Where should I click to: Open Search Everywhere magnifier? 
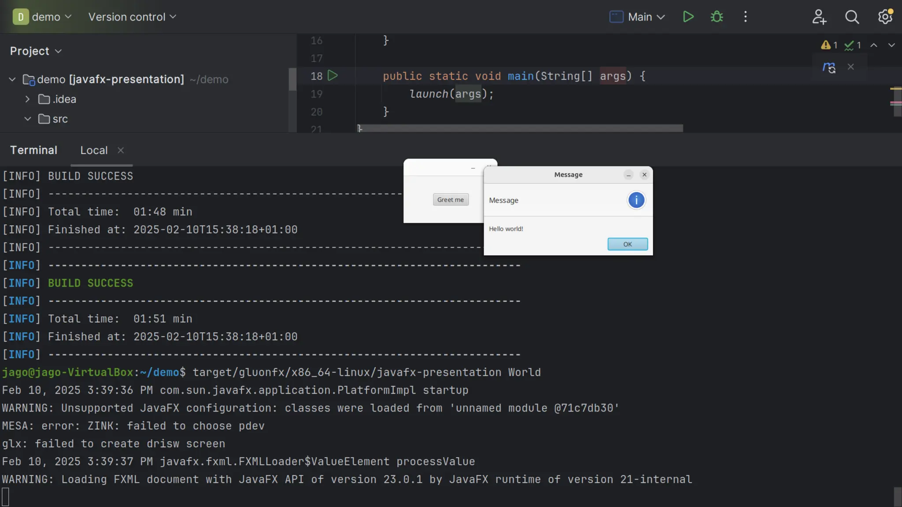pos(852,17)
